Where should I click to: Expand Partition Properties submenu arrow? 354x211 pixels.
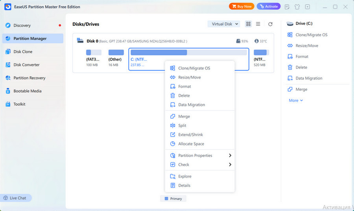pyautogui.click(x=230, y=155)
